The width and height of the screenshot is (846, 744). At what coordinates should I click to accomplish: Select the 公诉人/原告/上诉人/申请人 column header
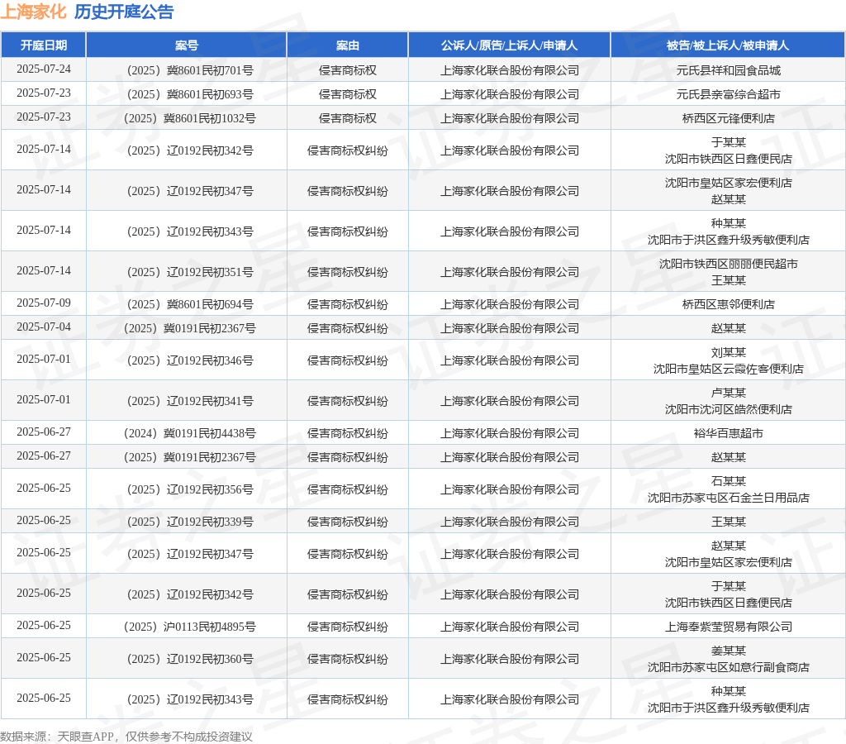pyautogui.click(x=509, y=45)
